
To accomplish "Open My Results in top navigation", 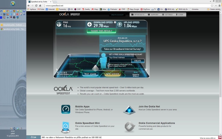I will pyautogui.click(x=138, y=14).
